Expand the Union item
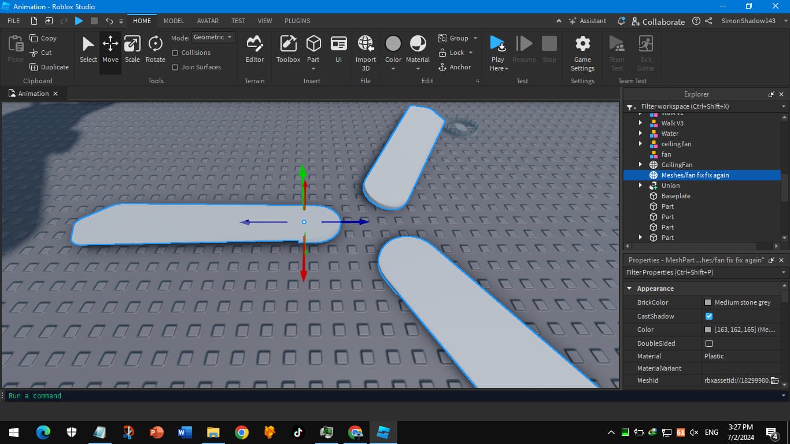The height and width of the screenshot is (444, 790). pyautogui.click(x=640, y=186)
